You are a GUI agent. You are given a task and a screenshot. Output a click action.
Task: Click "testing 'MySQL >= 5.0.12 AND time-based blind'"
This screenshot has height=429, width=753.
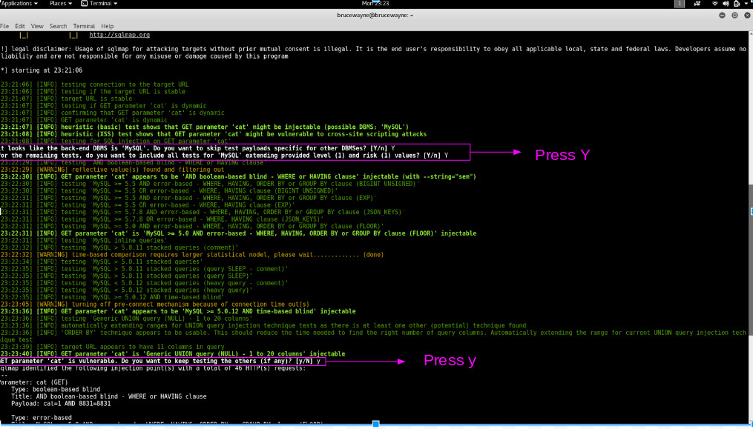pos(112,297)
